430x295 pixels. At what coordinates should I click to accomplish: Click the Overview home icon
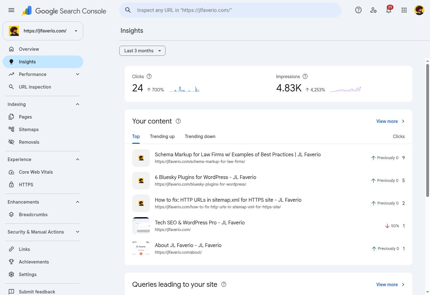pos(11,49)
